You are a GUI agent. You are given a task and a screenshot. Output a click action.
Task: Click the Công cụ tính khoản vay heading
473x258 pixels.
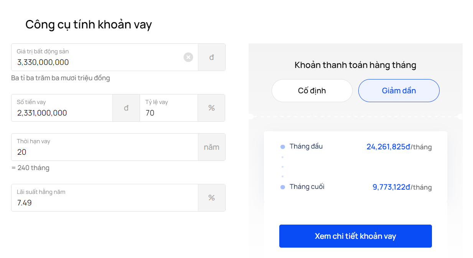click(x=89, y=24)
